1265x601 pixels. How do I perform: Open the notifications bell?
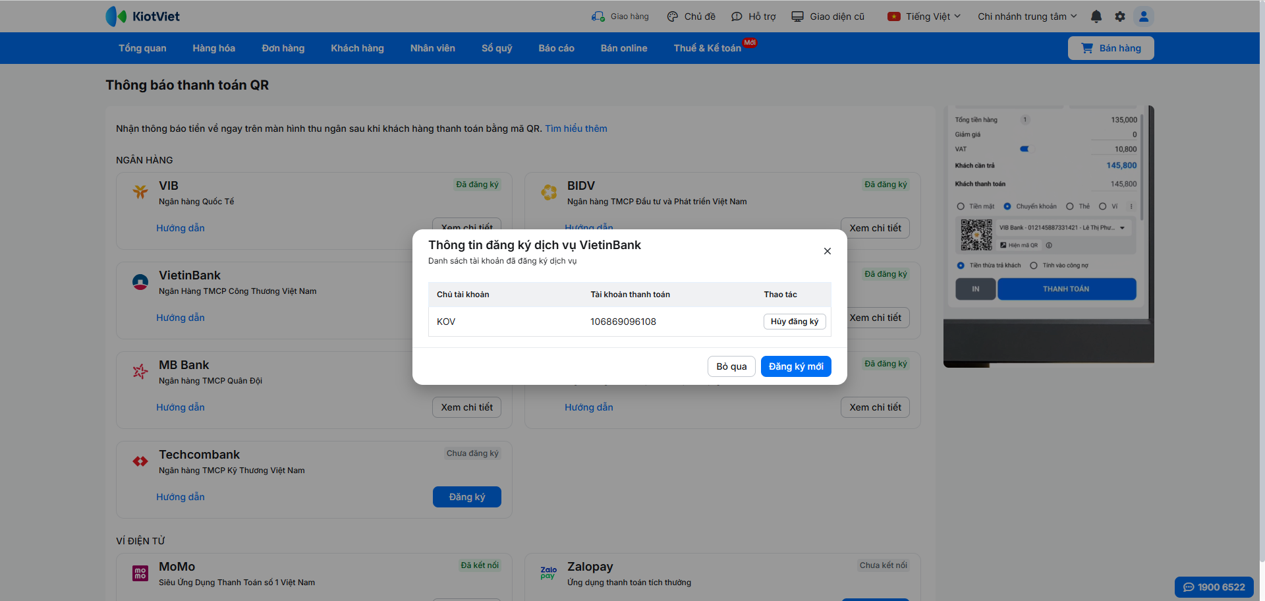point(1096,16)
